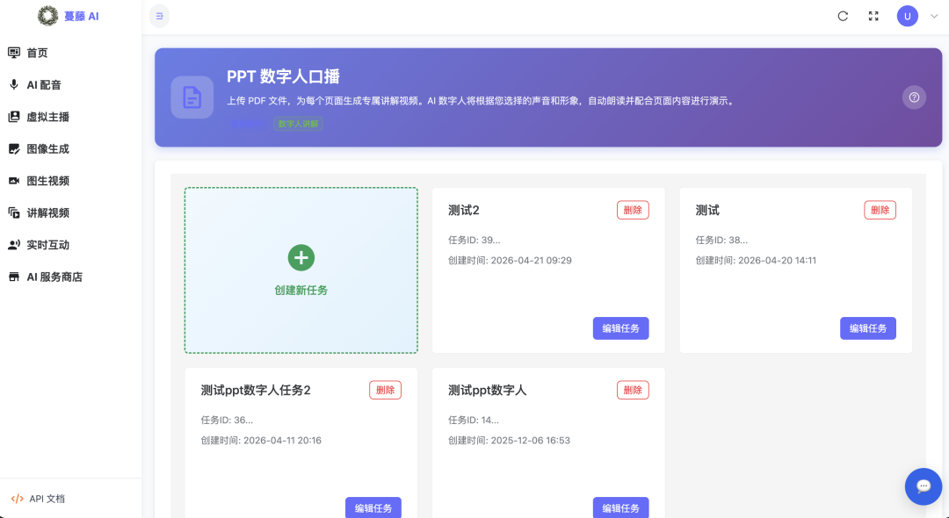Edit the 测试ppt数字人 task
The width and height of the screenshot is (949, 518).
[x=620, y=507]
